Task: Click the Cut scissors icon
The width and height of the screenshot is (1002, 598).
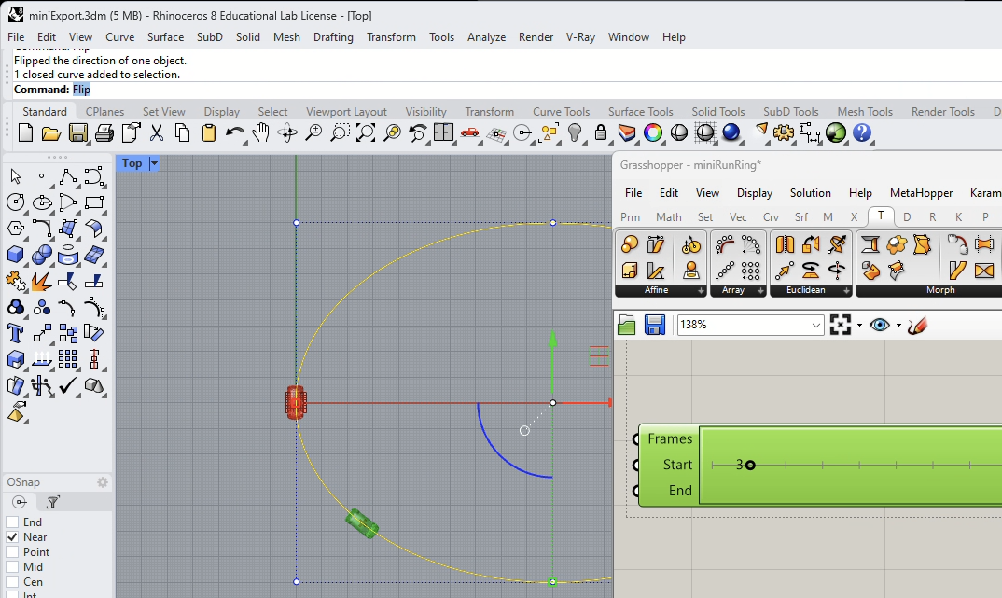Action: point(157,133)
